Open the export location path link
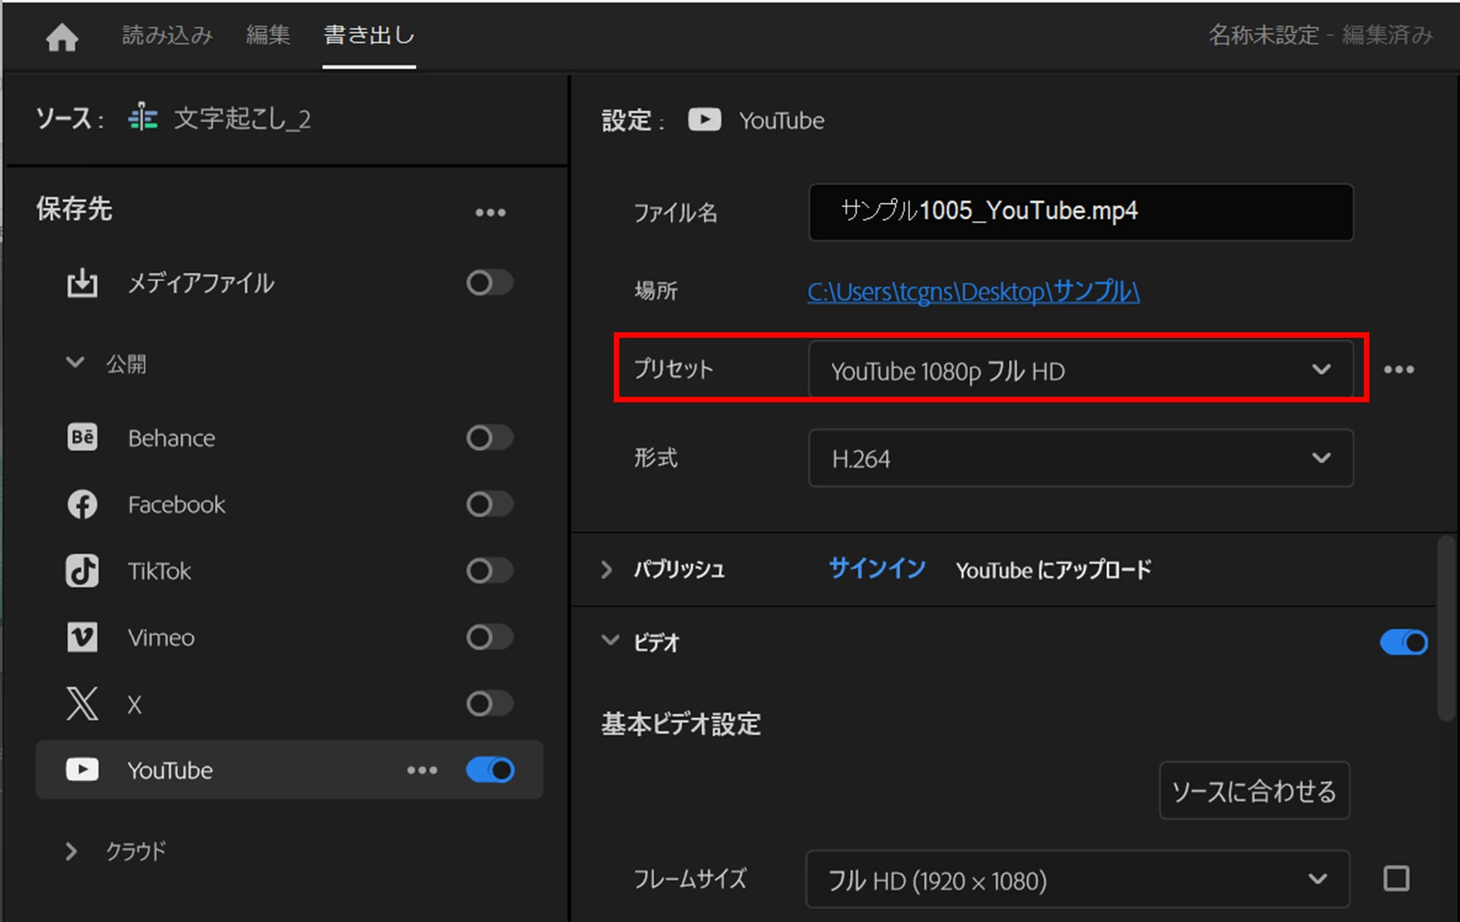 tap(973, 291)
